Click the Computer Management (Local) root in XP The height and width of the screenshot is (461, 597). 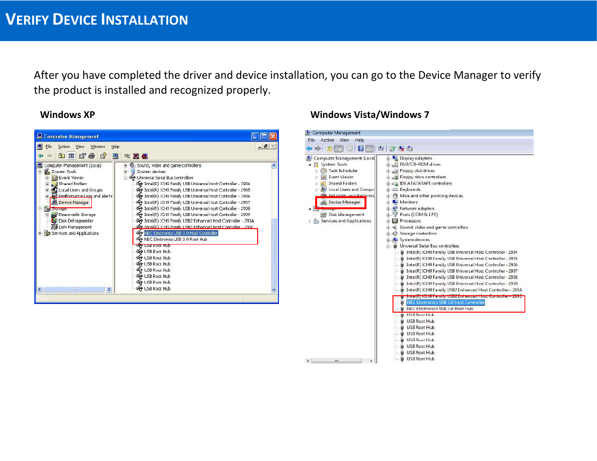[73, 165]
